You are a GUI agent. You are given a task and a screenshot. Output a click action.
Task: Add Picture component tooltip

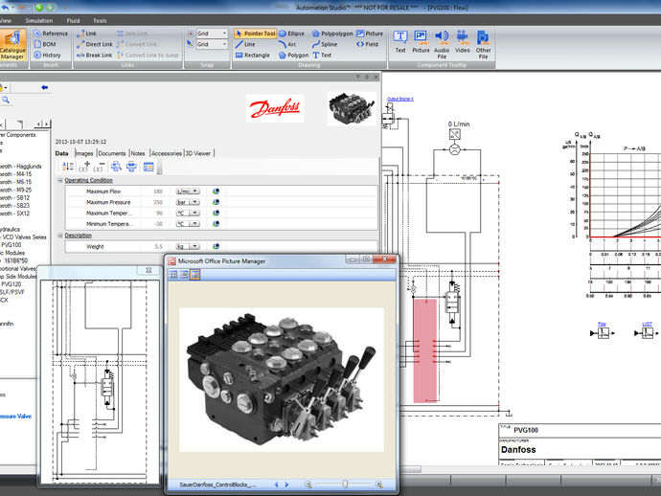[421, 42]
